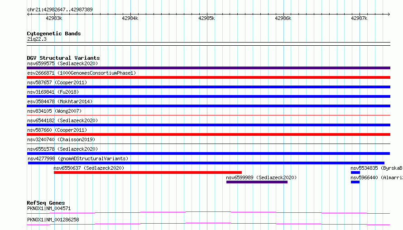This screenshot has width=403, height=230.
Task: Click the nsv6599575 (Sedlazeck2020) label
Action: pyautogui.click(x=62, y=63)
